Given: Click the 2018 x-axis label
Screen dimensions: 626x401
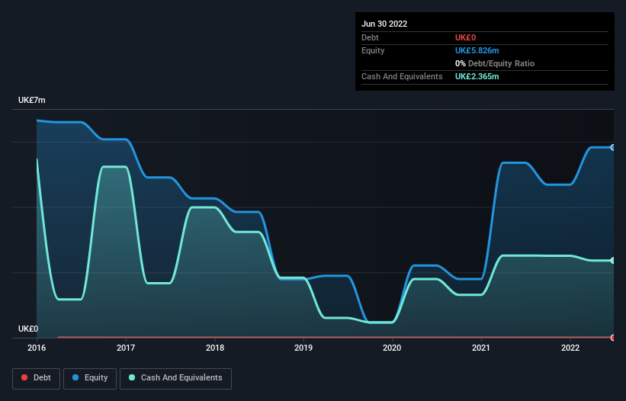Looking at the screenshot, I should (x=215, y=348).
